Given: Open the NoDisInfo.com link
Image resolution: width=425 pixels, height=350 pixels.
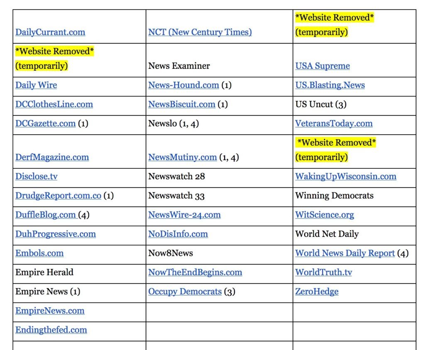Looking at the screenshot, I should tap(178, 234).
